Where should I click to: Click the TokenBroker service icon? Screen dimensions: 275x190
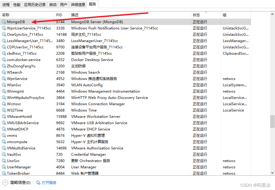point(4,173)
